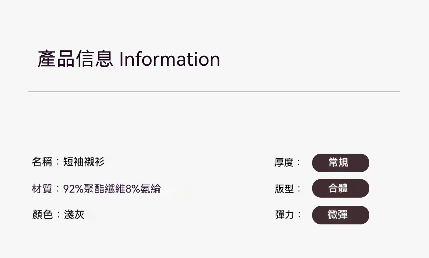Image resolution: width=429 pixels, height=258 pixels.
Task: Click the 92% figure in material
Action: [73, 188]
